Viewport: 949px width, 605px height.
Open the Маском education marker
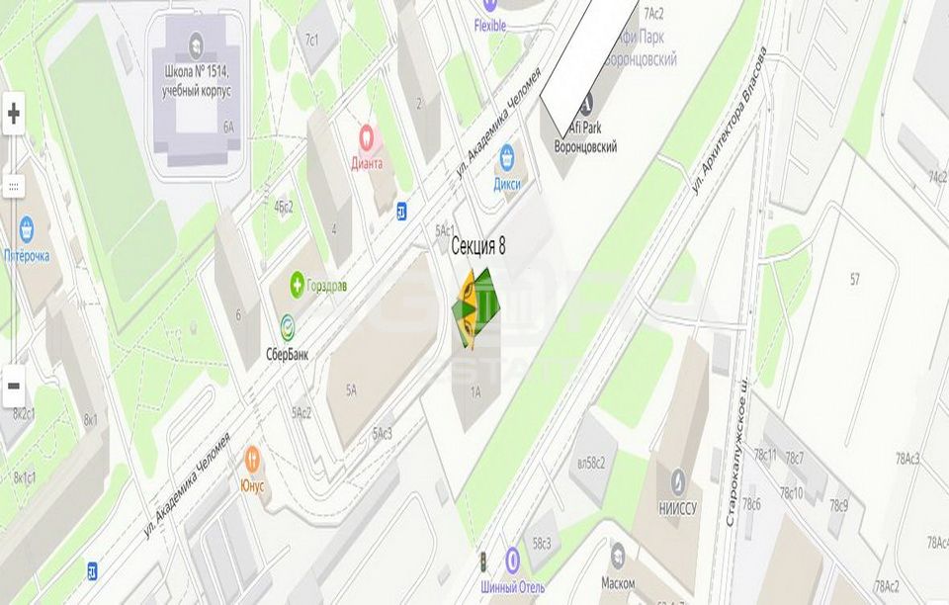coord(617,556)
